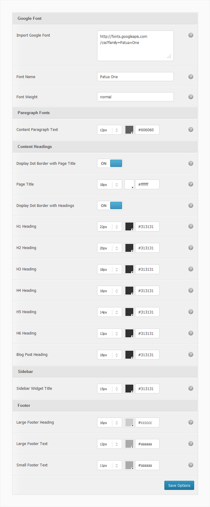Click H6 Heading hex color field
The image size is (210, 507).
pyautogui.click(x=147, y=333)
